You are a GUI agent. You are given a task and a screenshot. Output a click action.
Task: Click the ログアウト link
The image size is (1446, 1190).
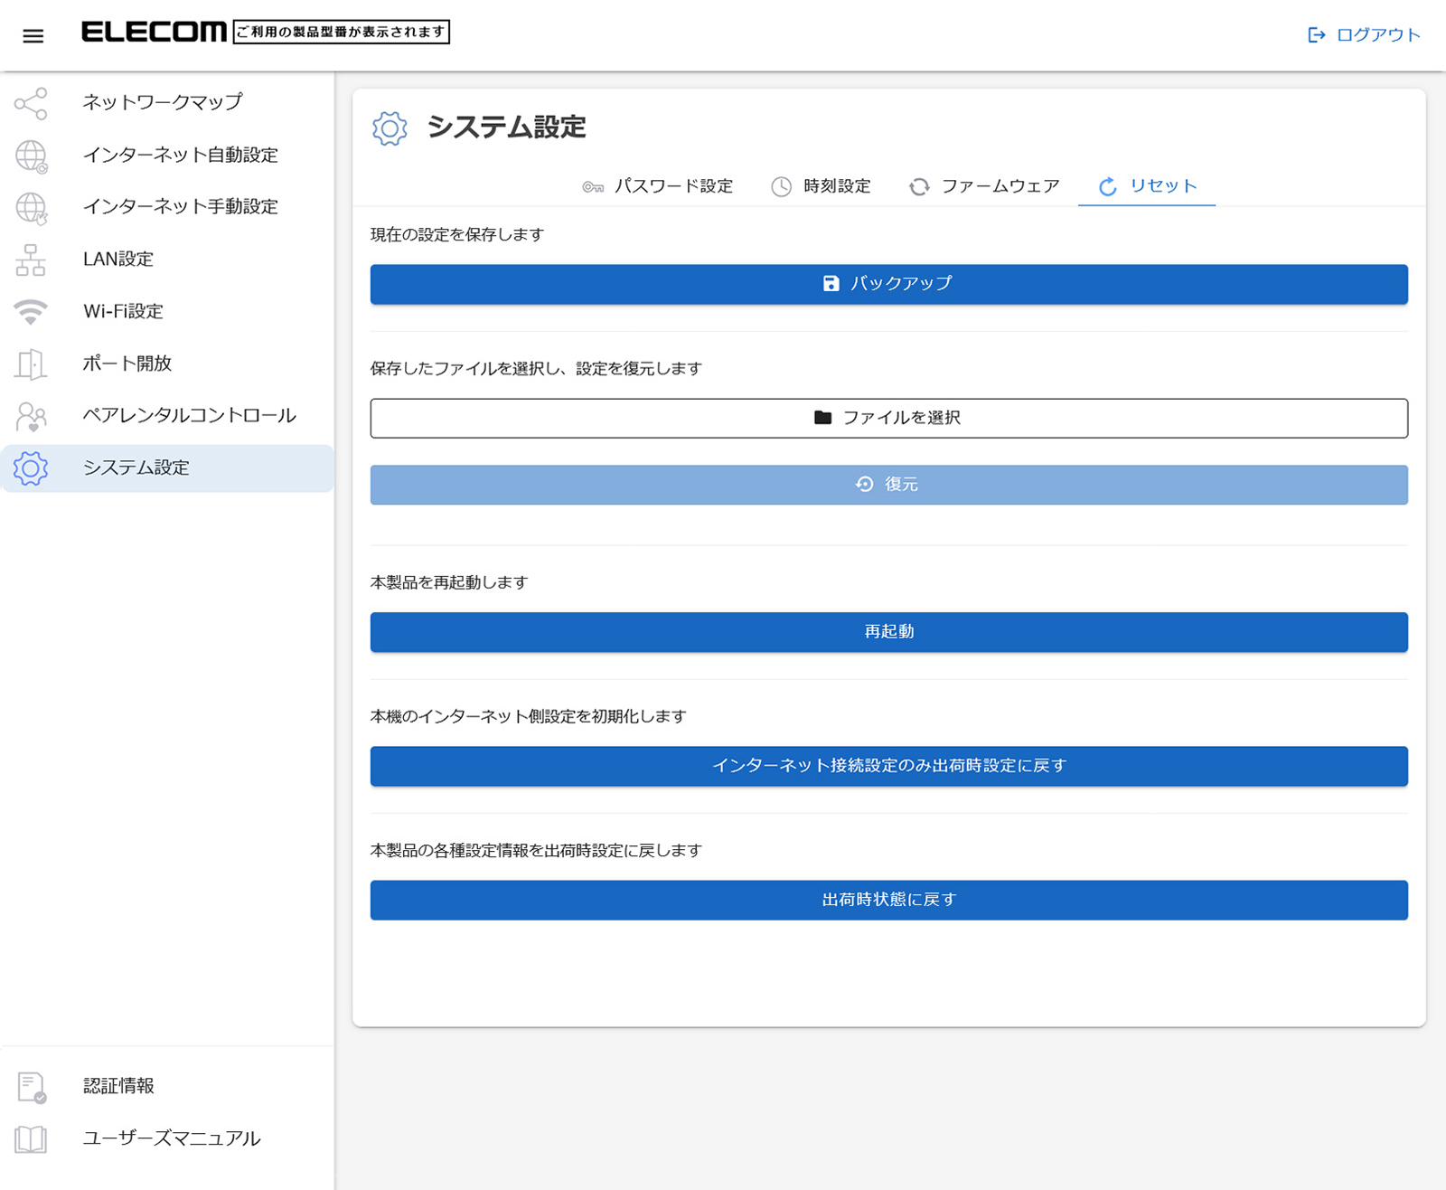(1364, 35)
